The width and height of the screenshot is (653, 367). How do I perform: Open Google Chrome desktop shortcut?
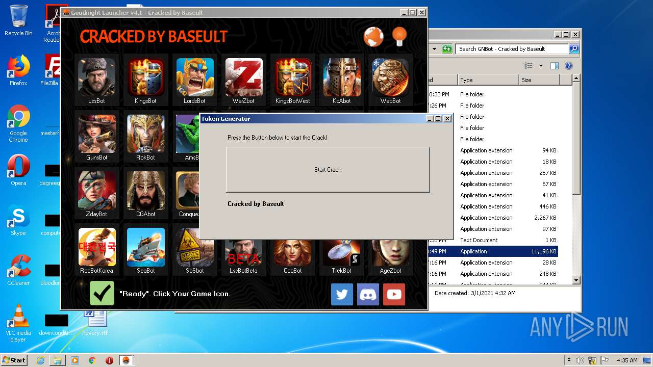(x=18, y=123)
